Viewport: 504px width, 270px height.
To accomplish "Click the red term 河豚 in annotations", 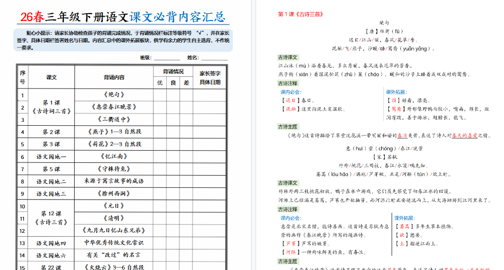I will [291, 252].
